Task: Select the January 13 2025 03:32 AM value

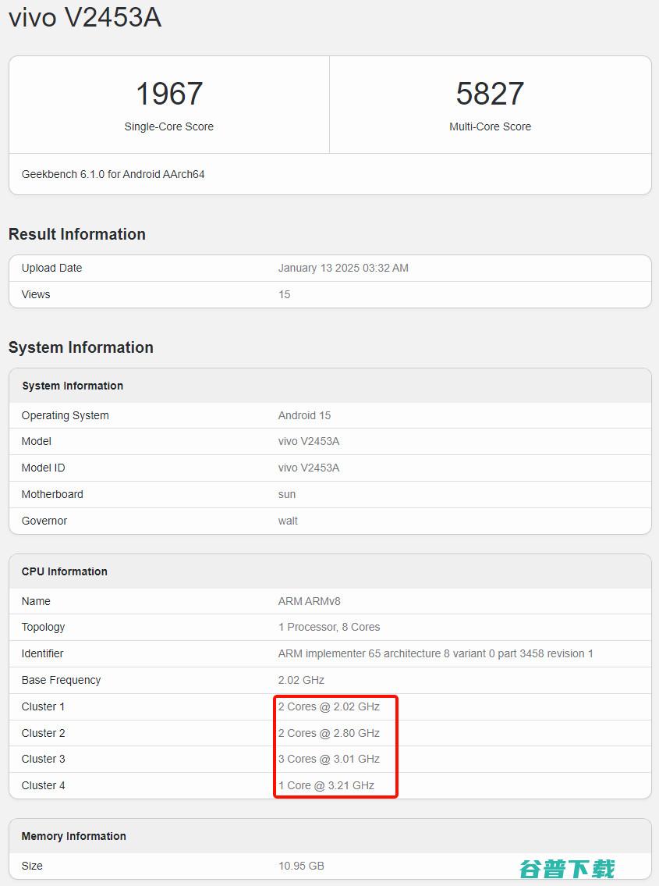Action: click(x=343, y=268)
